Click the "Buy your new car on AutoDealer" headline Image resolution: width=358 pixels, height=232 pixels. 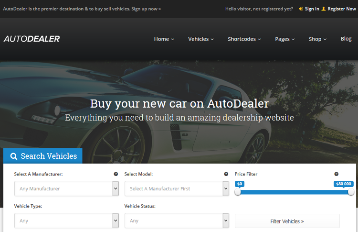(179, 103)
